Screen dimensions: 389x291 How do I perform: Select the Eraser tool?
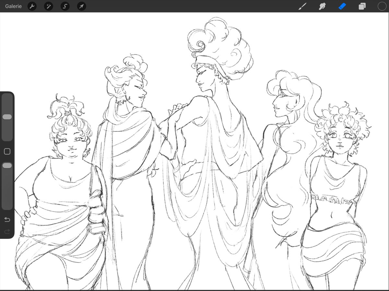pyautogui.click(x=342, y=6)
